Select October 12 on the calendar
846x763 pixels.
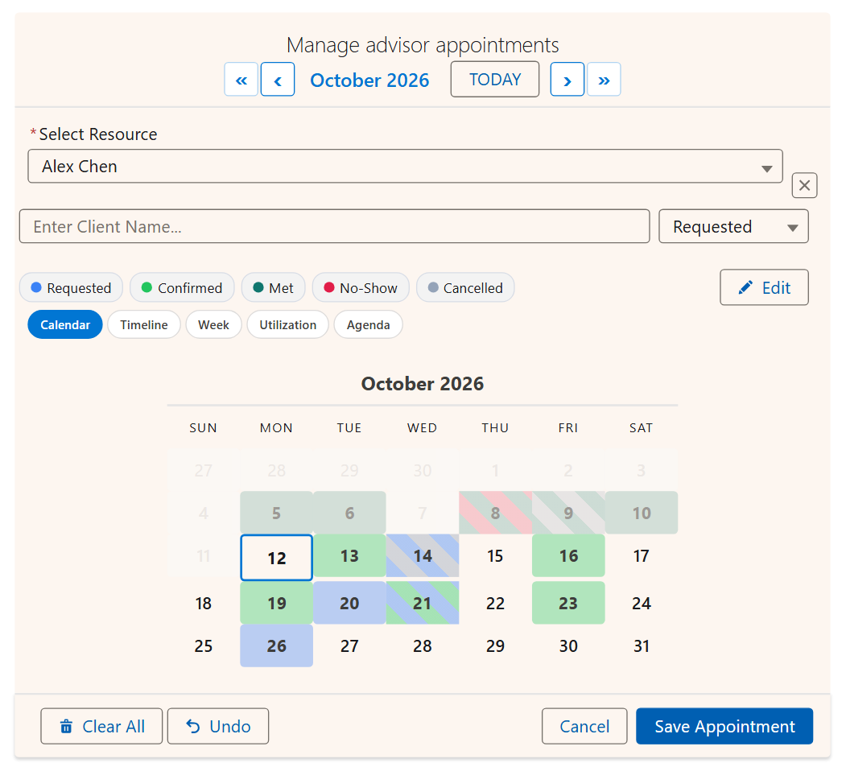coord(276,558)
